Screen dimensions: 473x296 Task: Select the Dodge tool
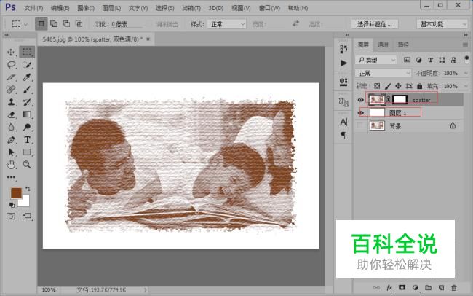pyautogui.click(x=27, y=127)
